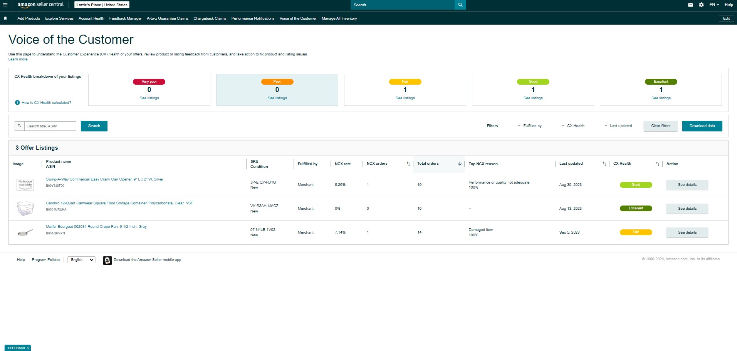Click the FEEDBACK tab label
The width and height of the screenshot is (737, 351).
tap(17, 348)
